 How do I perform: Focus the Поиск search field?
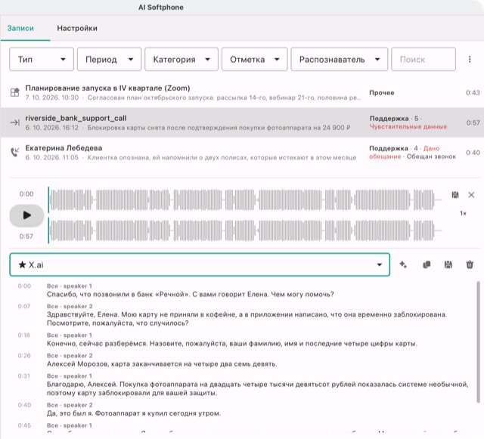423,59
